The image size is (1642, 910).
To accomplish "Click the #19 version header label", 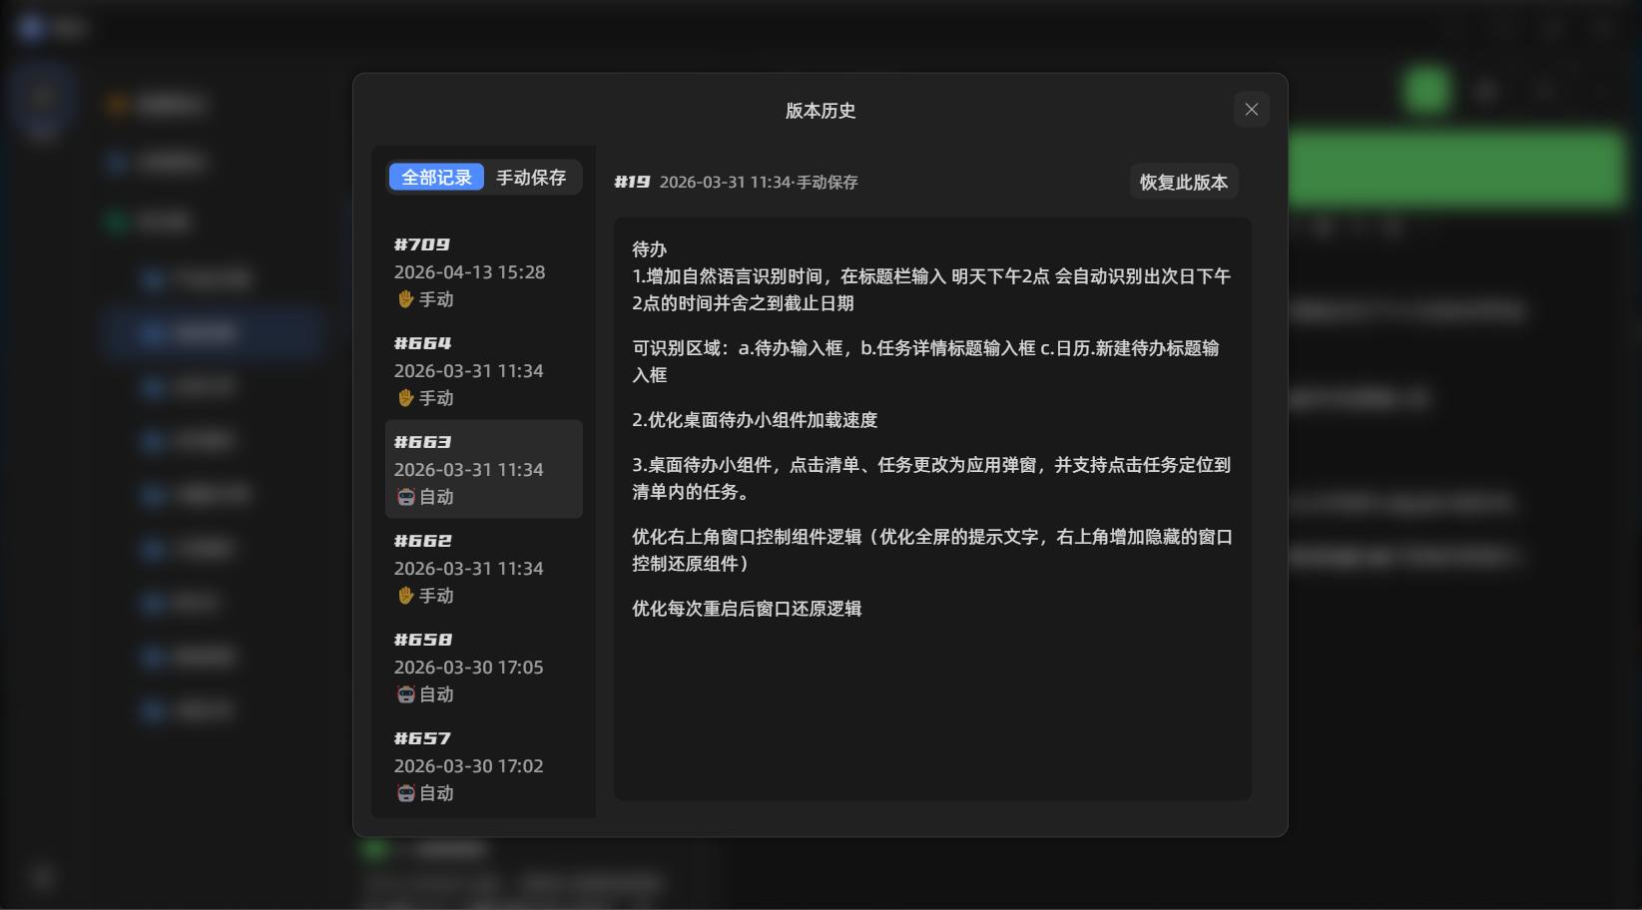I will pos(632,182).
